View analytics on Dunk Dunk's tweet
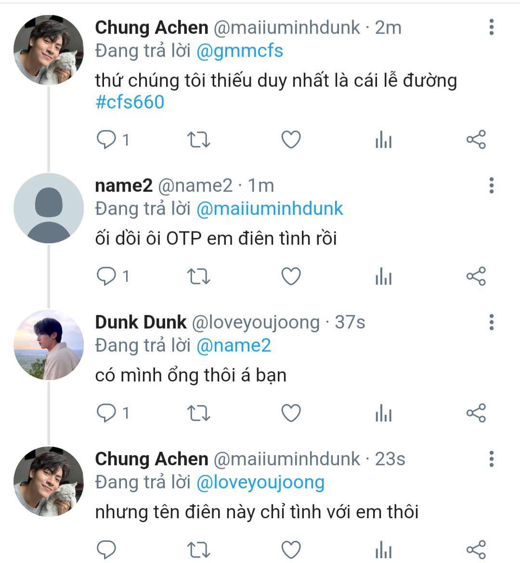This screenshot has height=563, width=520. point(383,413)
